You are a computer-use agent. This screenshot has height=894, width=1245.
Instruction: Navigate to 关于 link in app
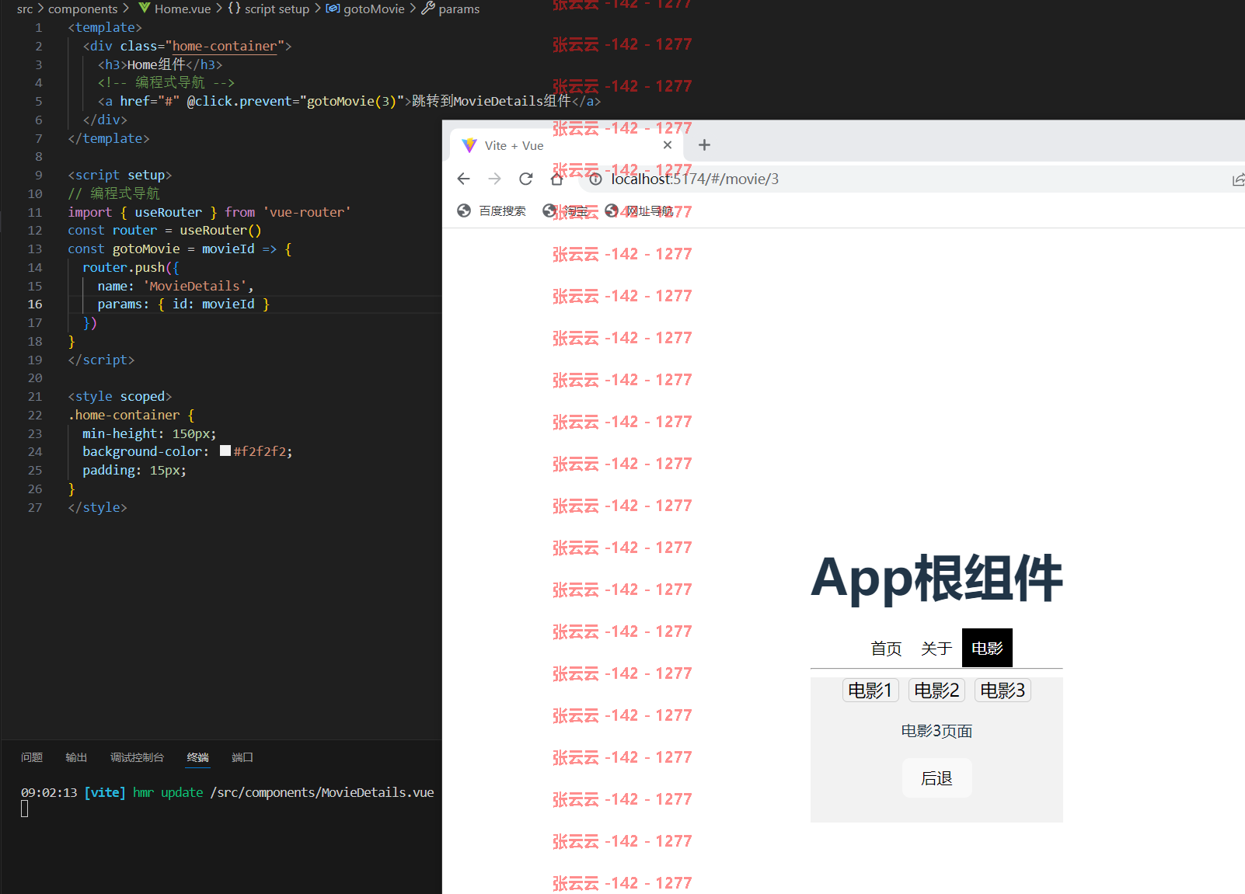(936, 649)
